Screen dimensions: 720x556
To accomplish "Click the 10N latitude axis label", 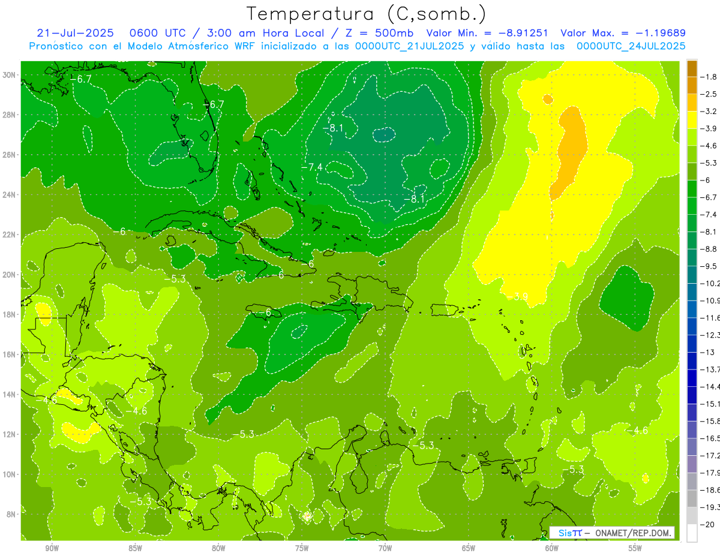I will [10, 474].
